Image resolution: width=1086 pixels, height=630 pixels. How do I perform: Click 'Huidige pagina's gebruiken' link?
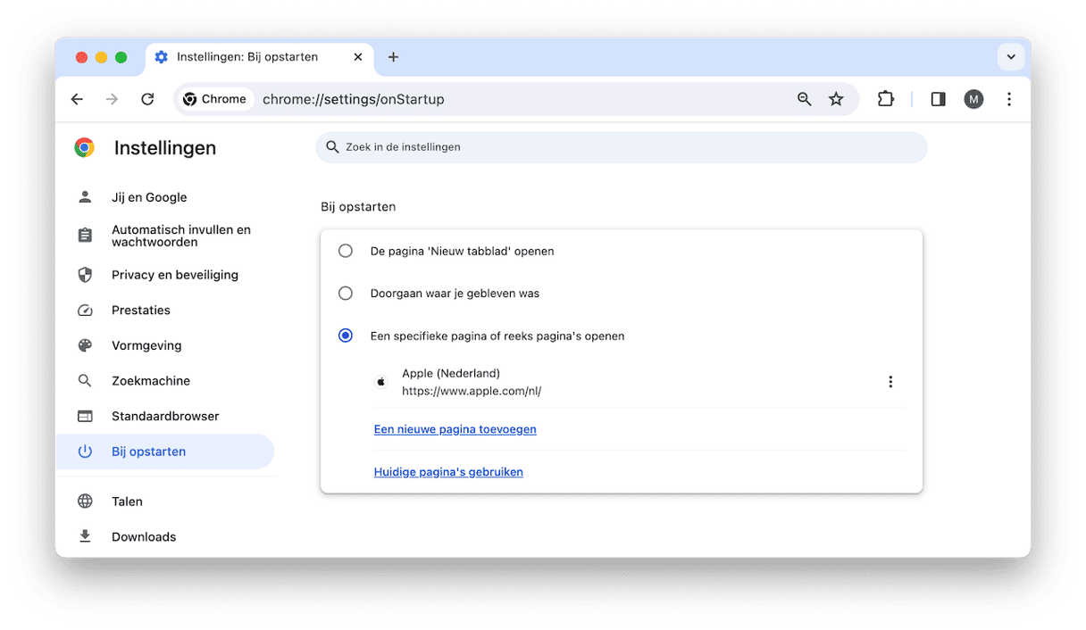tap(448, 472)
